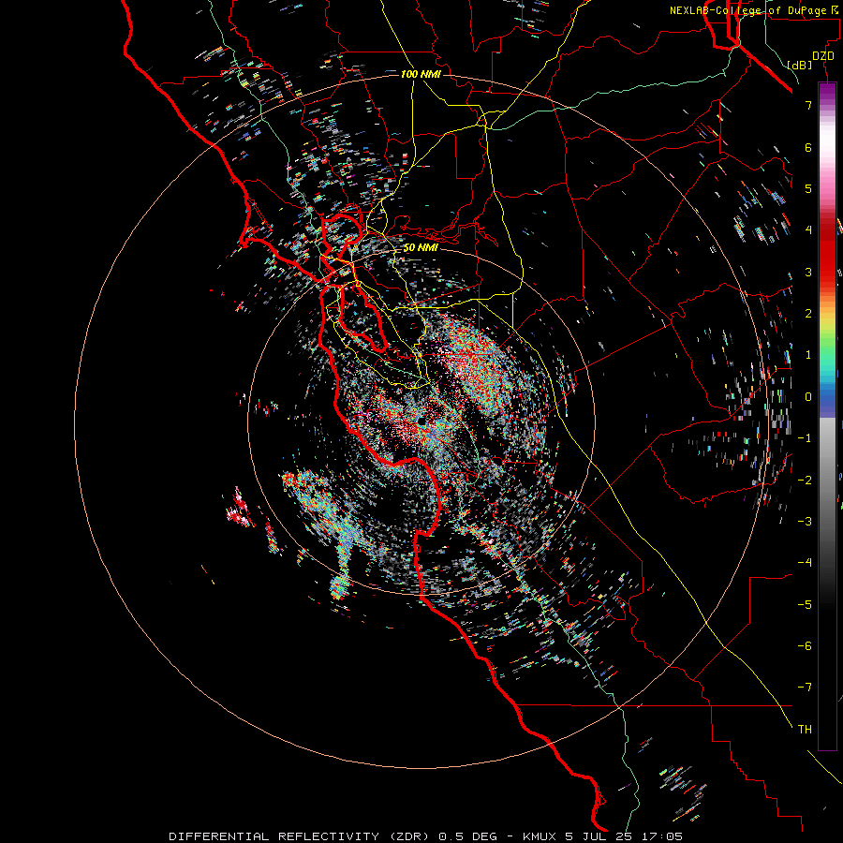Select the positive "1" value on the scale
The image size is (843, 843).
click(x=808, y=355)
